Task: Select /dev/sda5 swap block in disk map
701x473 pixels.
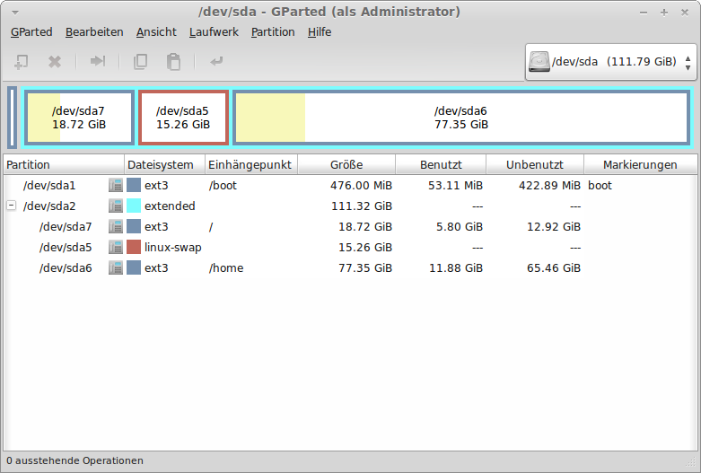Action: coord(183,118)
